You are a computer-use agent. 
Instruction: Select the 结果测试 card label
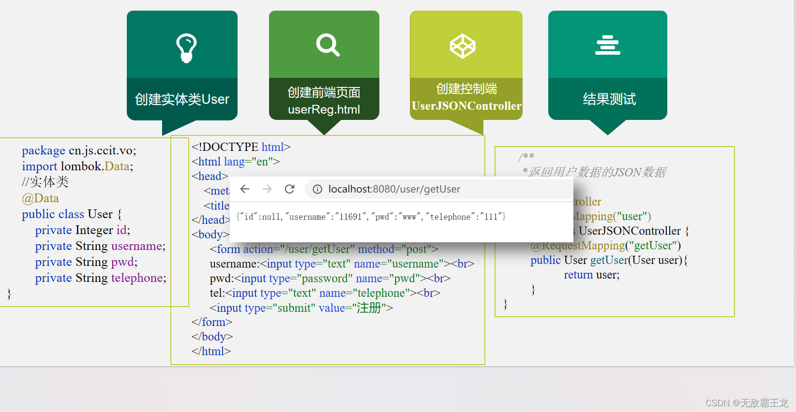(609, 99)
